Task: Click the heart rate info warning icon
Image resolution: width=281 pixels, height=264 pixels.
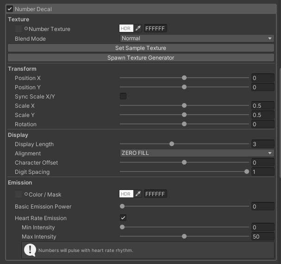Action: pos(30,251)
